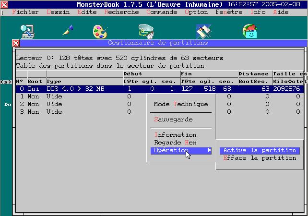Open the computer desktop icon

(27, 31)
